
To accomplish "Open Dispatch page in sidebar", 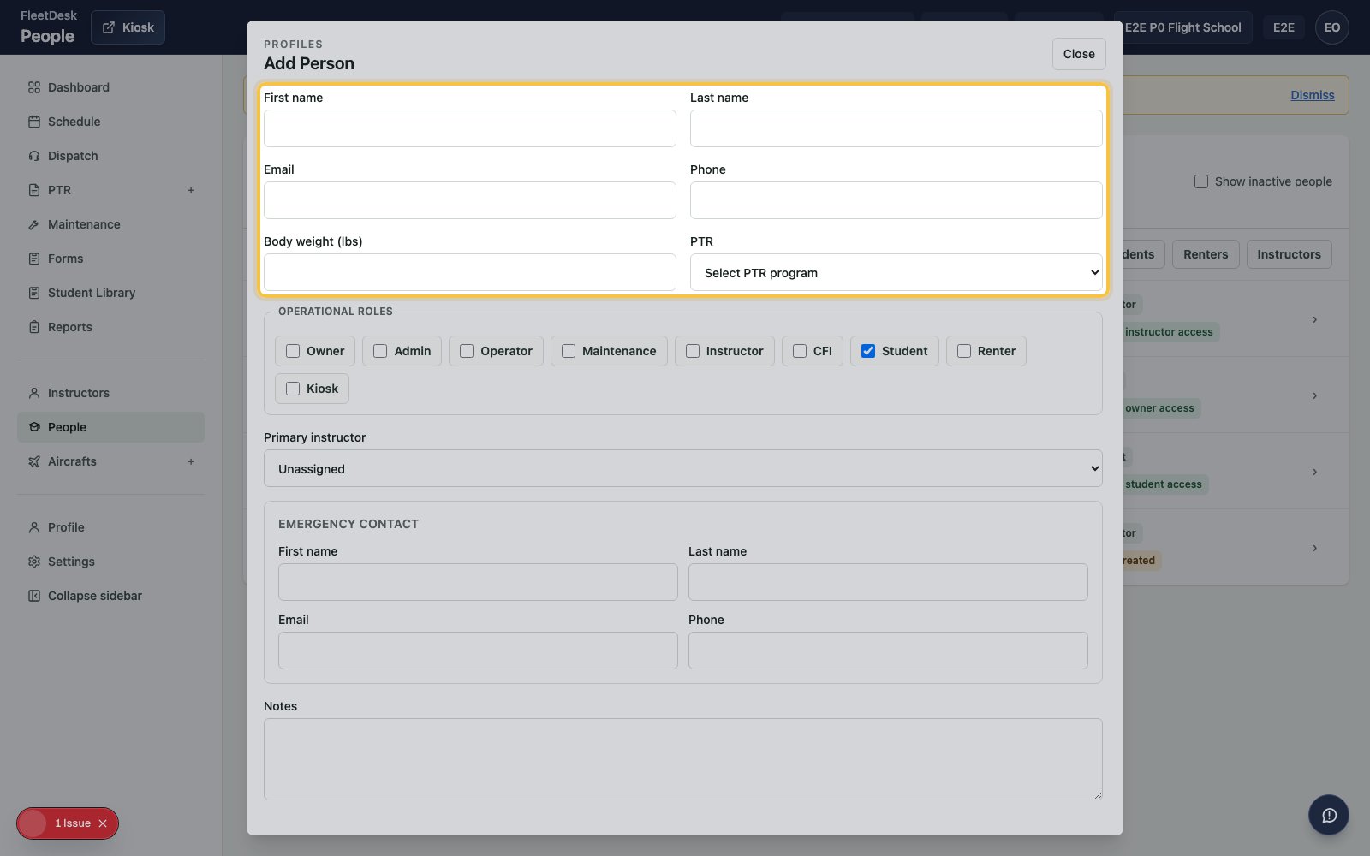I will click(110, 156).
